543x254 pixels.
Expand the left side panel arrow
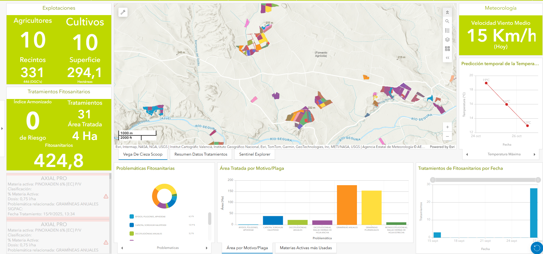2,129
